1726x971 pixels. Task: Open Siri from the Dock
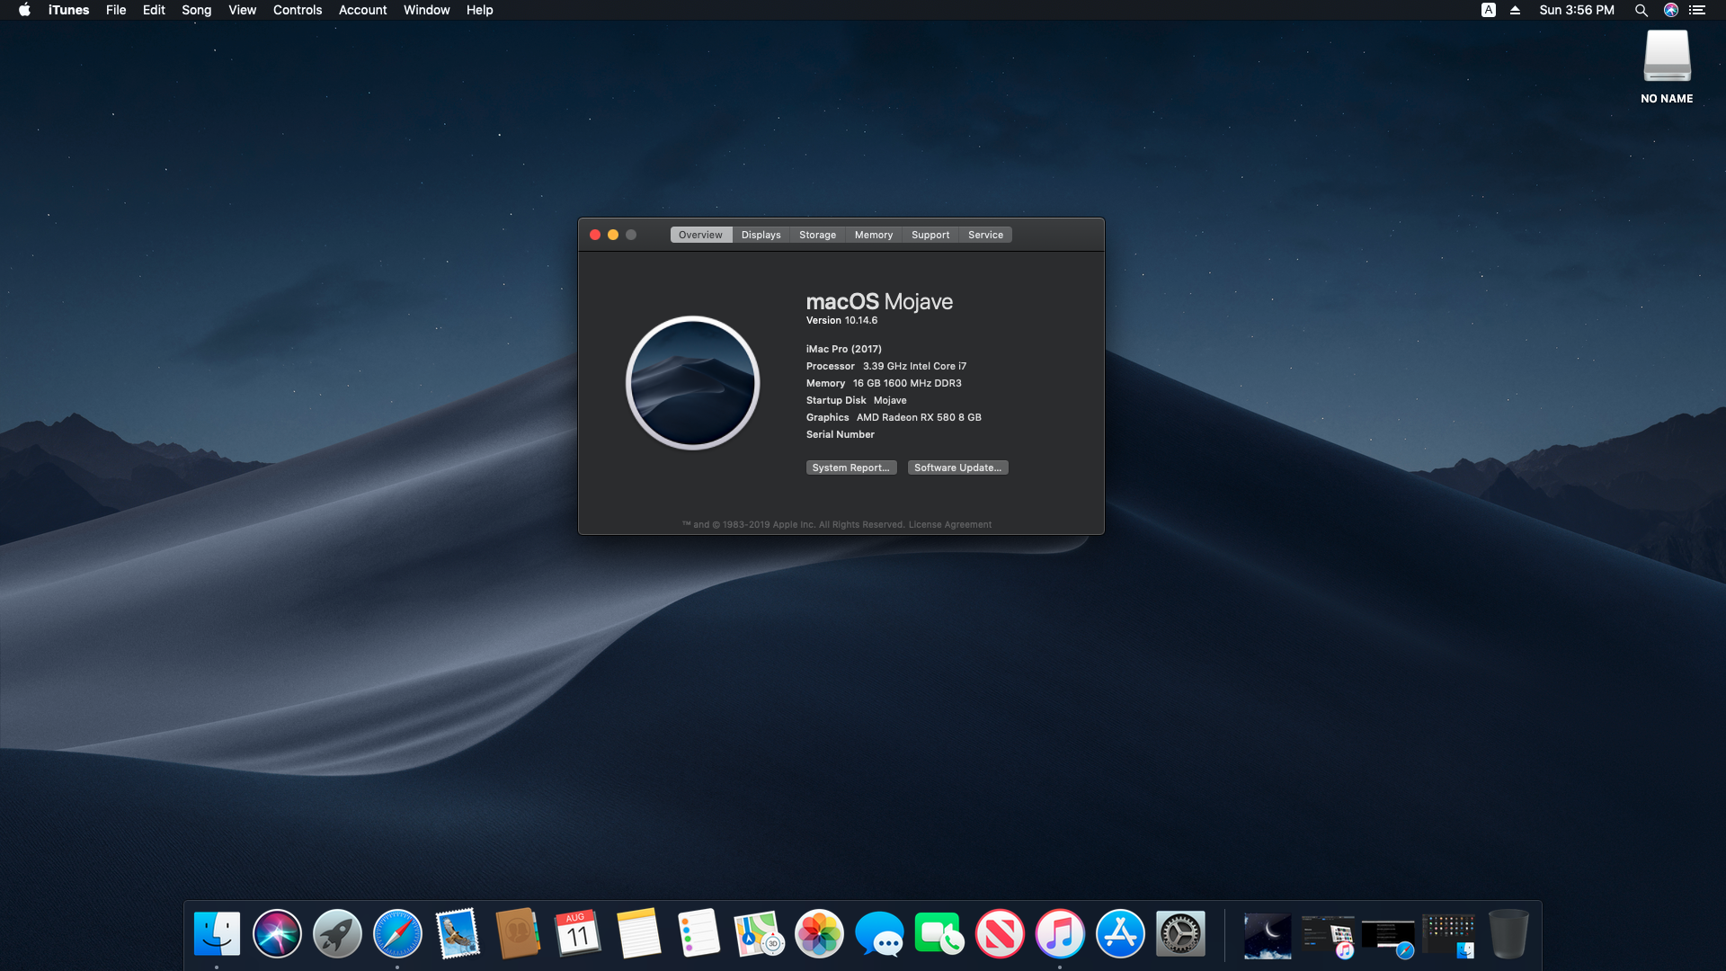(x=277, y=934)
